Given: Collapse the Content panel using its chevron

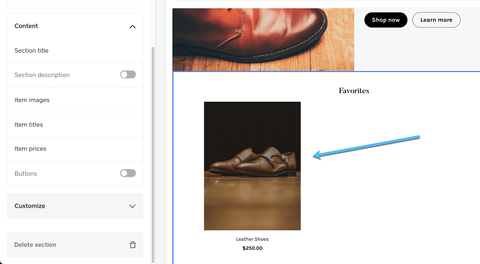Looking at the screenshot, I should (x=133, y=26).
